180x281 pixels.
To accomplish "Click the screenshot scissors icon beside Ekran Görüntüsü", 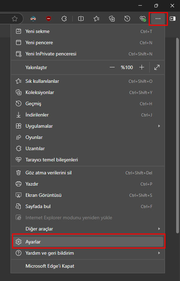I will click(x=19, y=195).
